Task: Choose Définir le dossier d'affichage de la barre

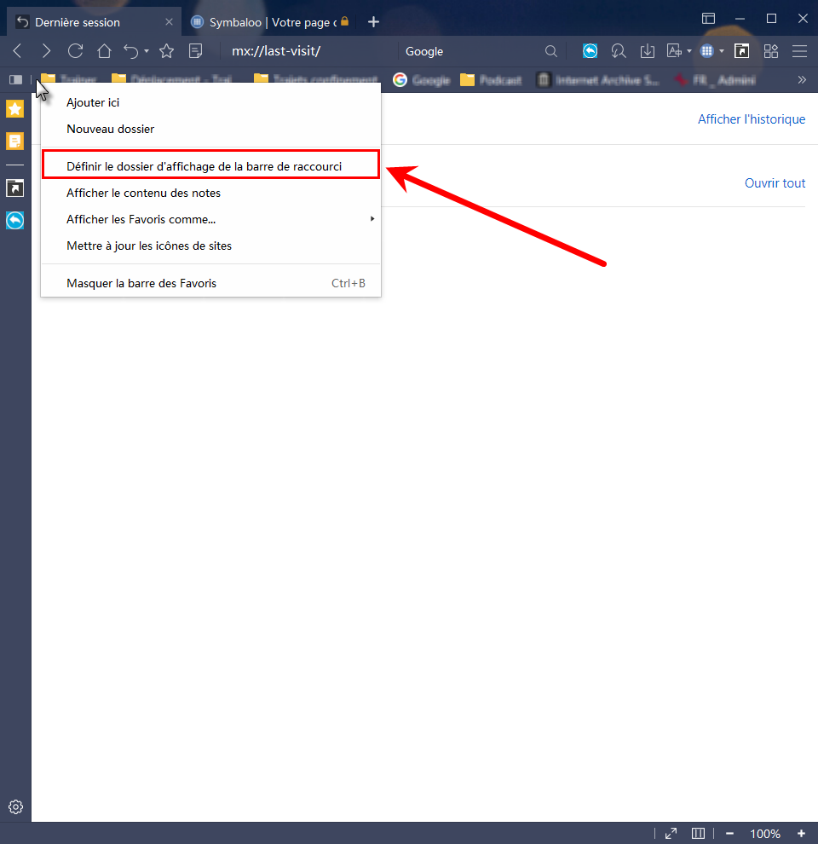Action: tap(211, 166)
